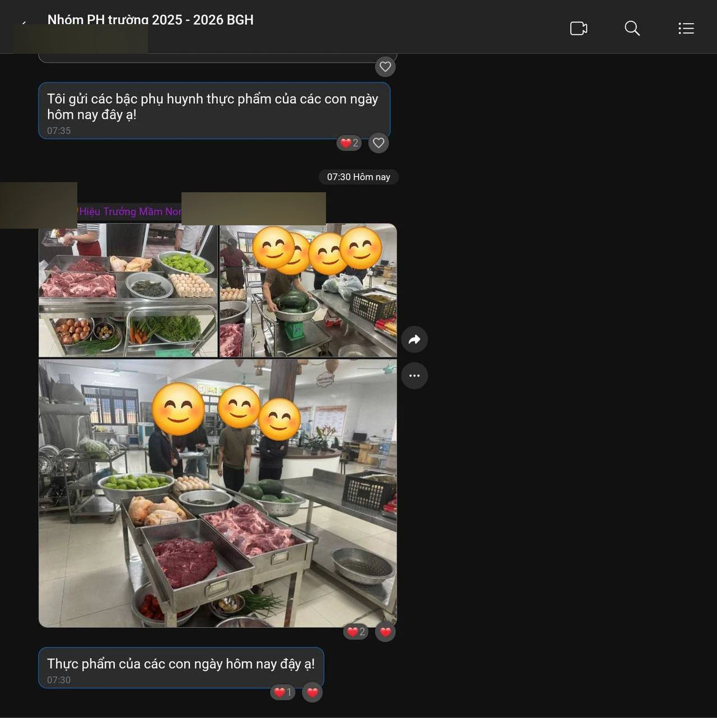The image size is (717, 718).
Task: View the 2 heart reactions on the 07:35 message
Action: (349, 143)
